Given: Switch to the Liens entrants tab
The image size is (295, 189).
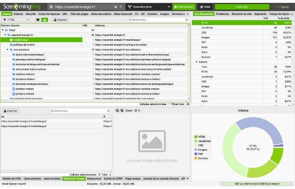Looking at the screenshot, I should 32,179.
